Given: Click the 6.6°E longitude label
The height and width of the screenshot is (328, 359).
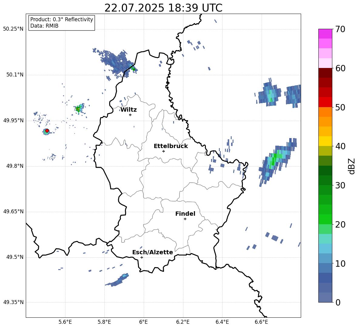Looking at the screenshot, I should point(261,322).
